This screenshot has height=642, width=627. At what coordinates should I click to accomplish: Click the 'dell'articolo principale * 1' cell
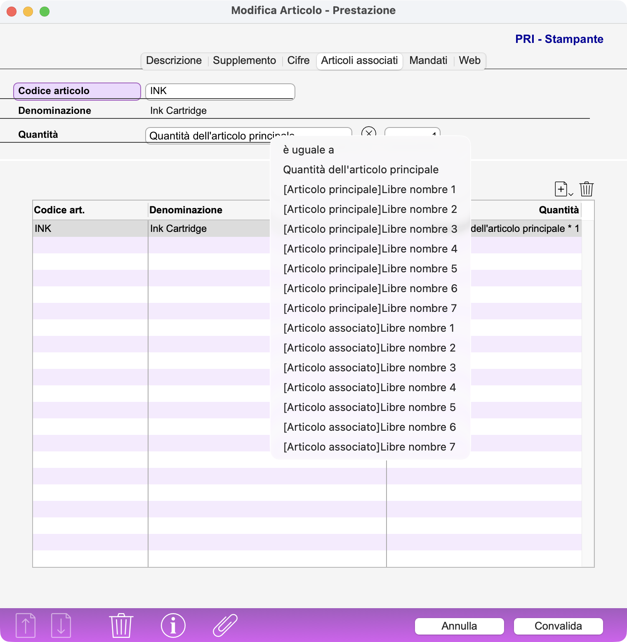coord(526,229)
